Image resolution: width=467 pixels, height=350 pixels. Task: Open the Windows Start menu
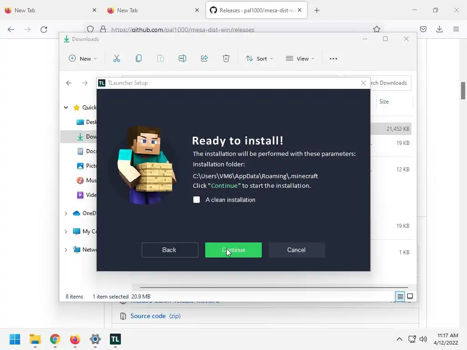(x=15, y=339)
